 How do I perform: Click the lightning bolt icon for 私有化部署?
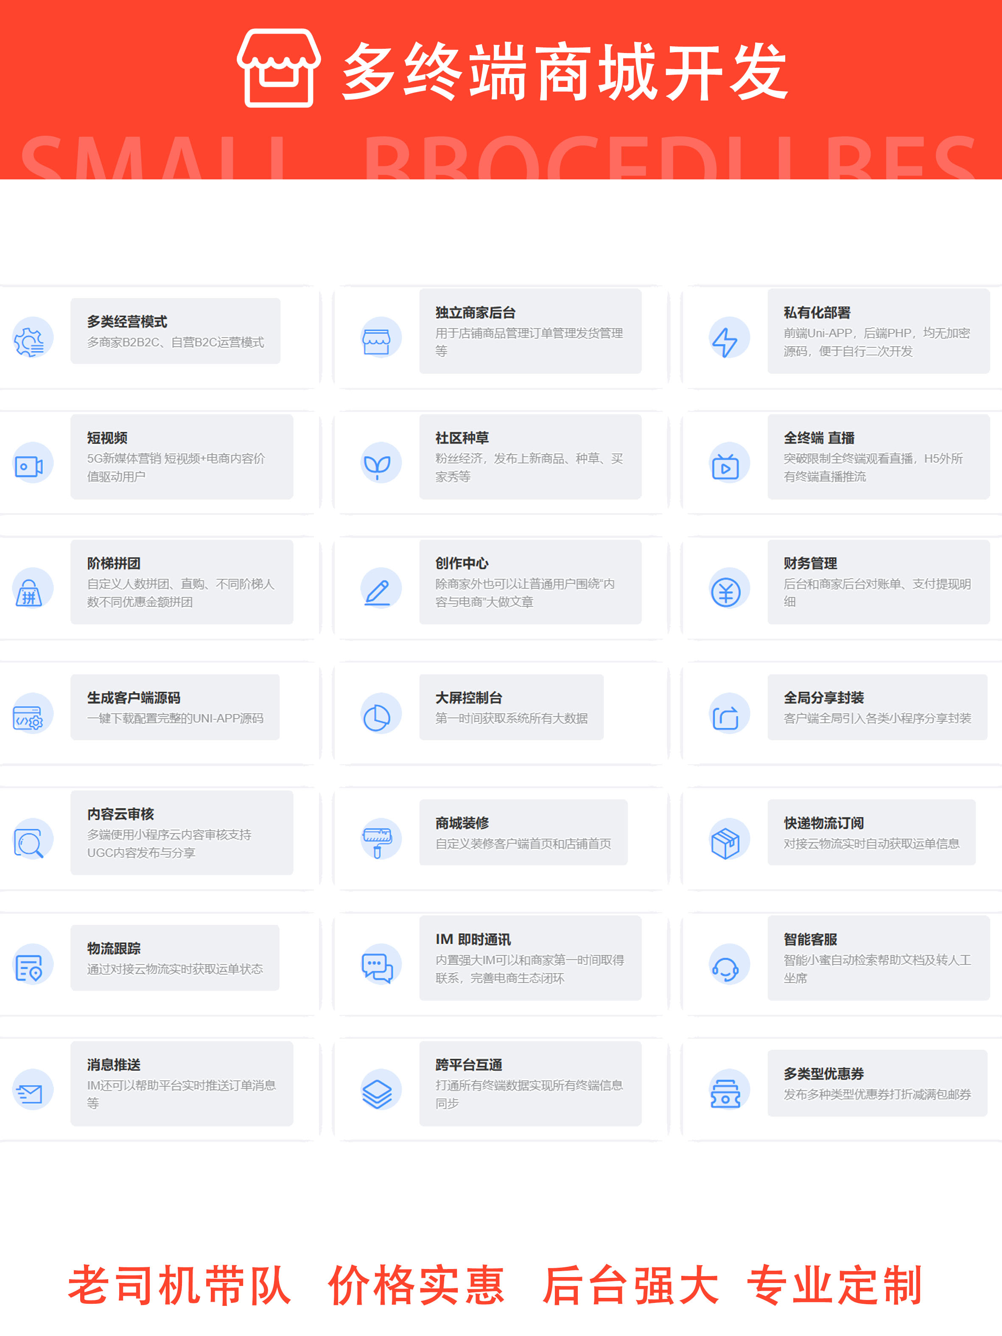coord(725,341)
